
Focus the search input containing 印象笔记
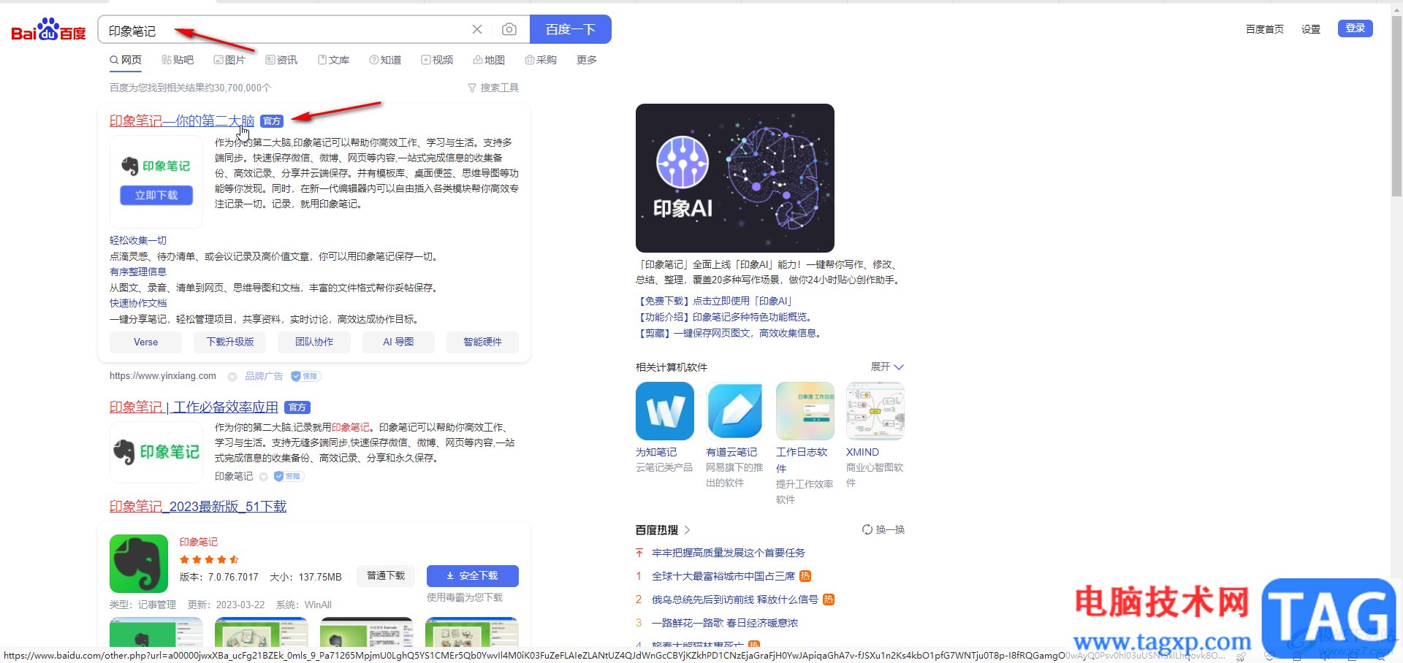(285, 30)
